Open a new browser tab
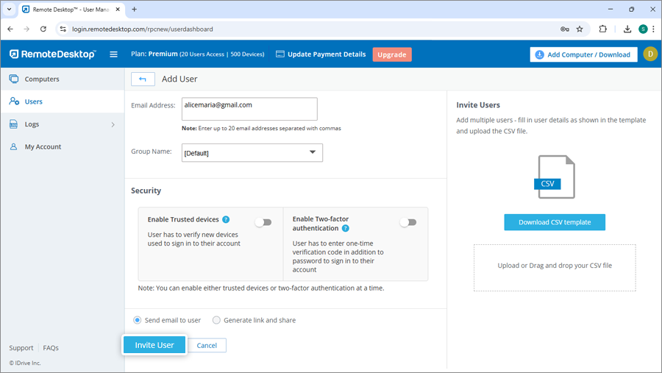Image resolution: width=662 pixels, height=373 pixels. [x=135, y=10]
